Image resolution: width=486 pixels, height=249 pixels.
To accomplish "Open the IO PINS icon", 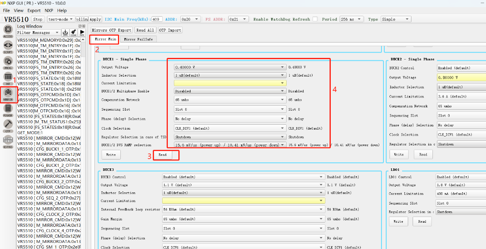I will (8, 140).
